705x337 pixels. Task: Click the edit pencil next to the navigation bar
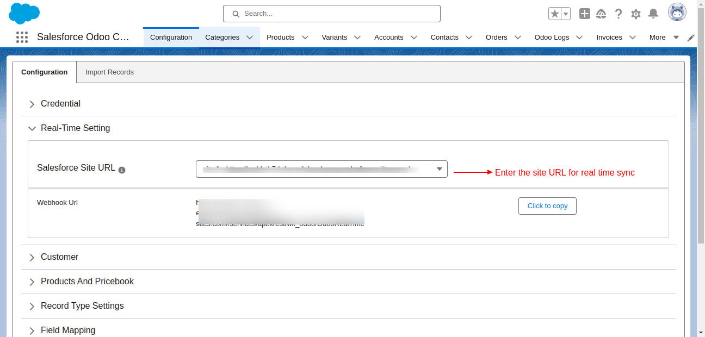pyautogui.click(x=690, y=38)
